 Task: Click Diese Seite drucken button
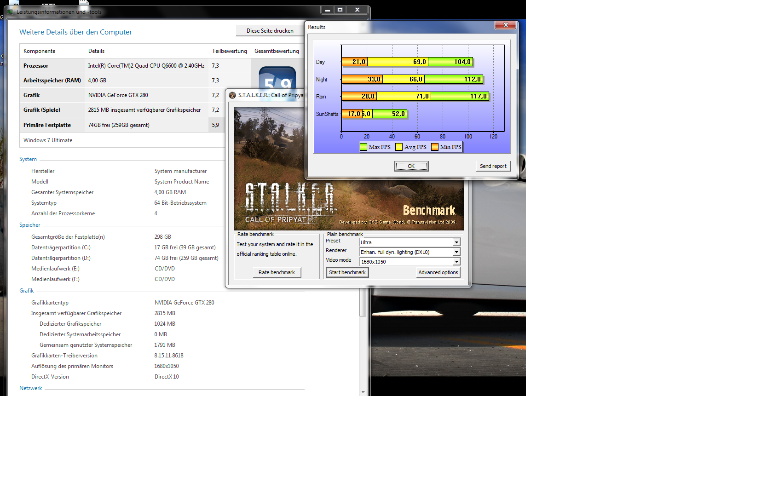click(x=270, y=31)
